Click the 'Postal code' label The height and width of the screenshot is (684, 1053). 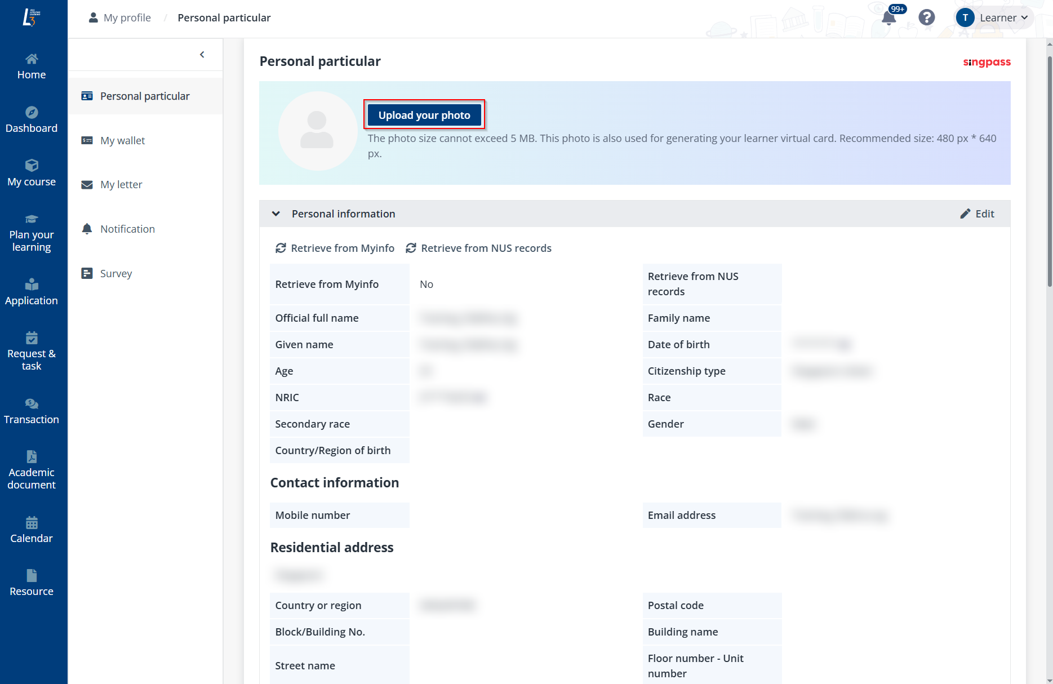(676, 605)
